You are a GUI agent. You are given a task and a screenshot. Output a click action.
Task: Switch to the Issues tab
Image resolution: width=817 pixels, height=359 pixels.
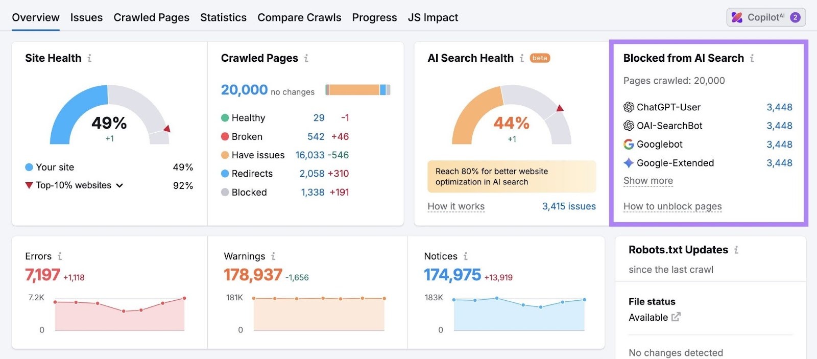(x=86, y=17)
